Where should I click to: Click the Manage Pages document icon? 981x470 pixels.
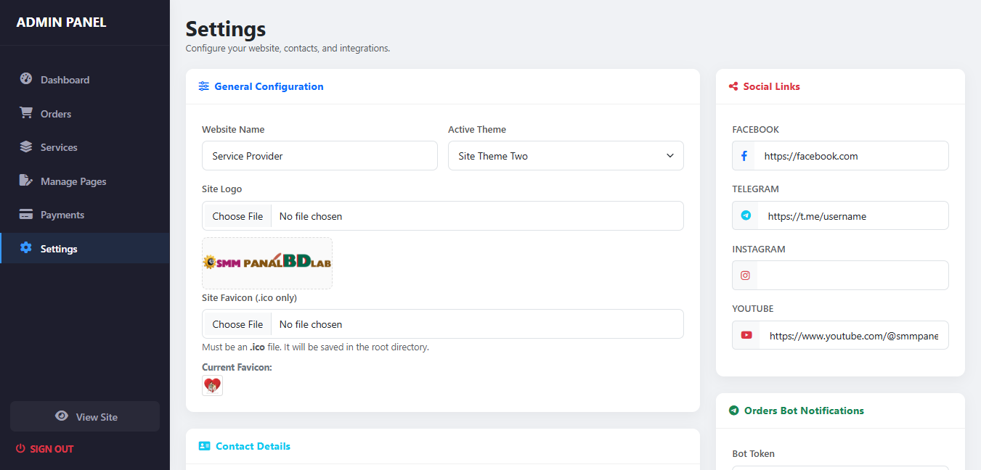tap(26, 181)
